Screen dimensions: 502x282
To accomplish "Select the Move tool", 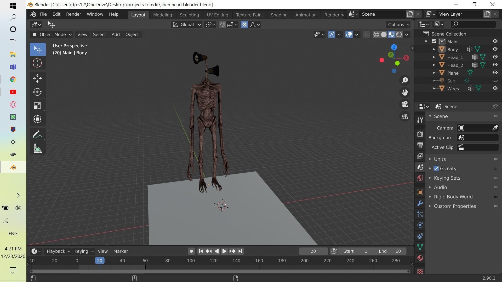I will point(37,78).
